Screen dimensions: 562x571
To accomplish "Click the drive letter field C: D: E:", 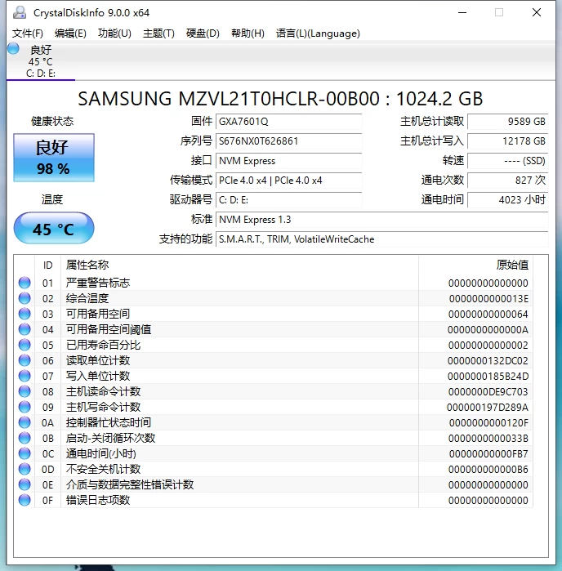I will [289, 200].
